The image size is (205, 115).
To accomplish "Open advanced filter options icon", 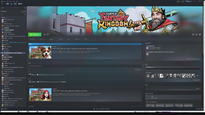I will tap(25, 15).
